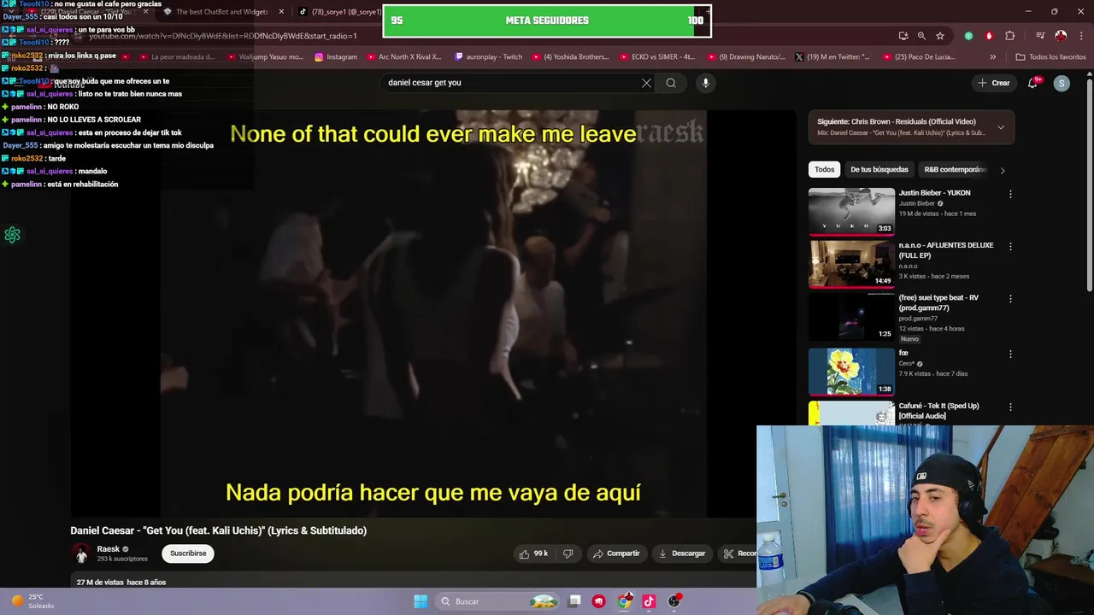Select the Todos filter chip

coord(825,169)
